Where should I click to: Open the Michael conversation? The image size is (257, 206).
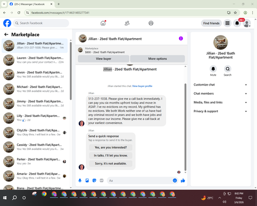click(x=34, y=89)
